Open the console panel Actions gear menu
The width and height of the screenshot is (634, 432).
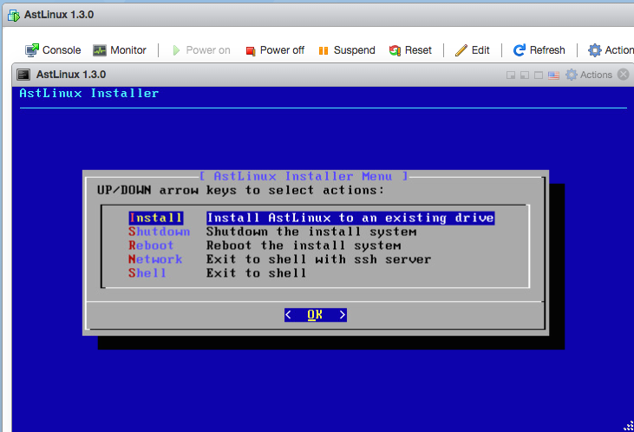pyautogui.click(x=589, y=75)
